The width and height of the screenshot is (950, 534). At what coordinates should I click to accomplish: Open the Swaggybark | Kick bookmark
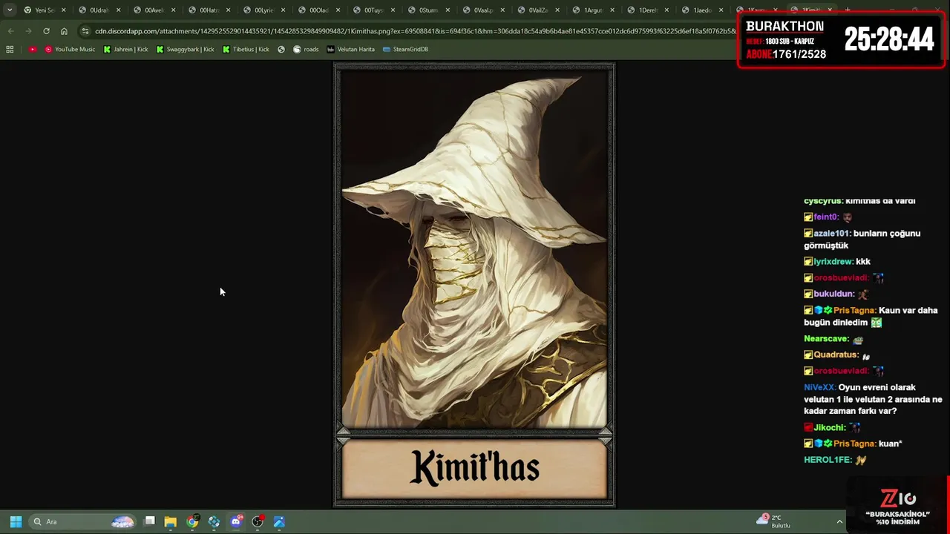[x=185, y=49]
